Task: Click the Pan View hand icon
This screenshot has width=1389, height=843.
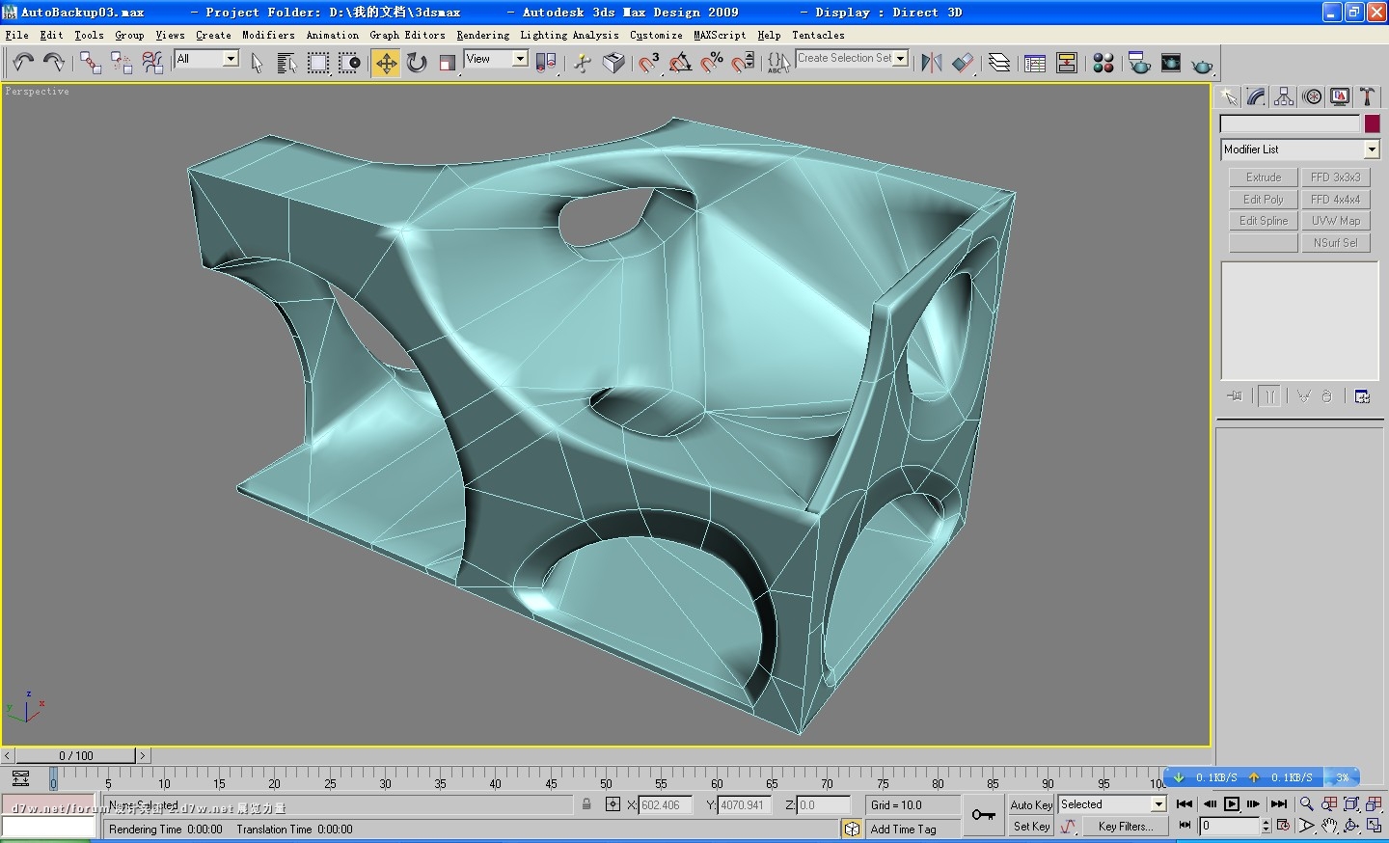Action: tap(1329, 826)
